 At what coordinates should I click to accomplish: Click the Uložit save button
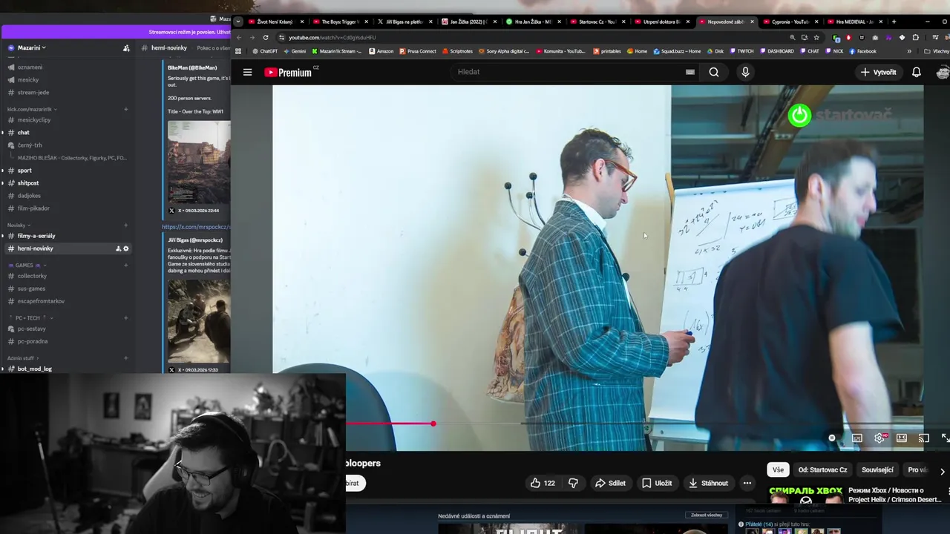(657, 483)
